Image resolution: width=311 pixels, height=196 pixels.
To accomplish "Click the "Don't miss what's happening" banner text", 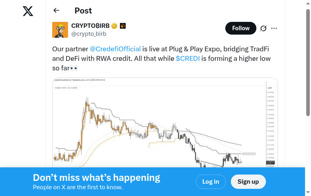I will click(x=96, y=178).
